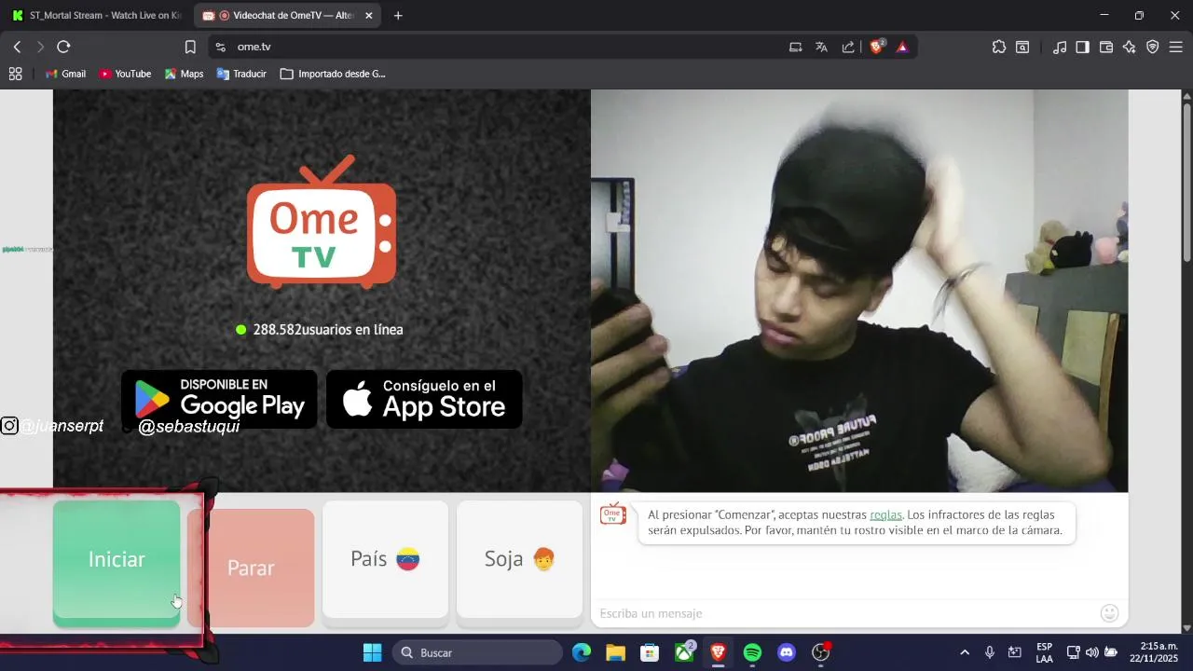Screen dimensions: 1193x671
Task: Go back using the browser back arrow
Action: point(17,47)
